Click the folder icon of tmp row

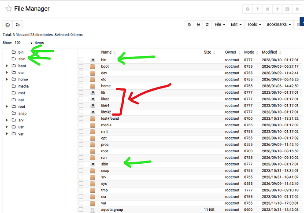[93, 191]
